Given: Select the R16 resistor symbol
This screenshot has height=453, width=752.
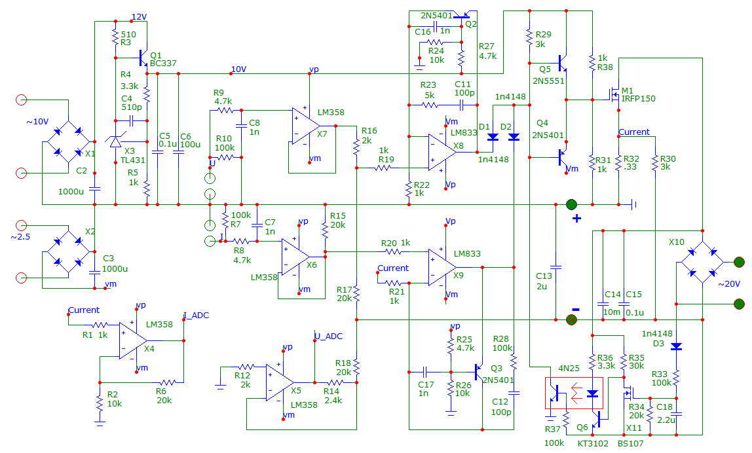Looking at the screenshot, I should [357, 147].
